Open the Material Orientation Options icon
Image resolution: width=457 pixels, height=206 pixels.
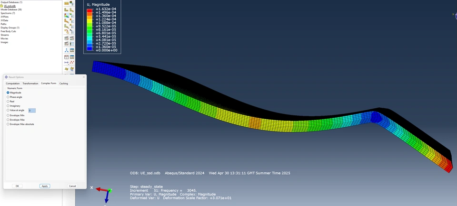pos(72,26)
